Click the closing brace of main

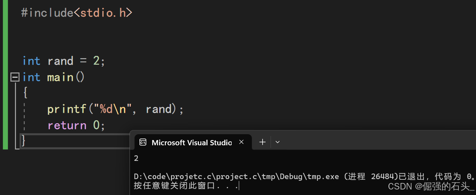pos(23,141)
